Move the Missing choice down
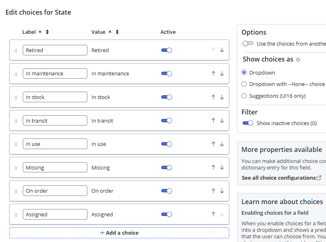 click(x=222, y=167)
